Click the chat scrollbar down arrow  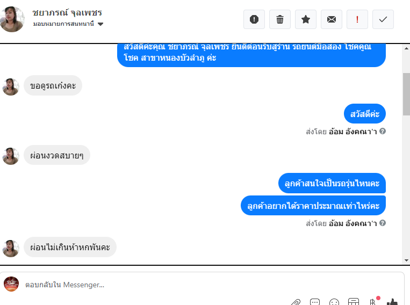coord(406,260)
